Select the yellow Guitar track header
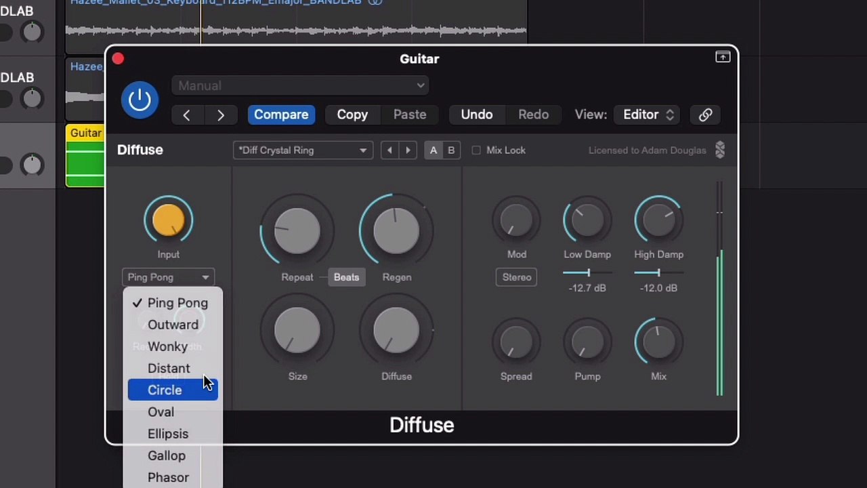 pos(85,133)
